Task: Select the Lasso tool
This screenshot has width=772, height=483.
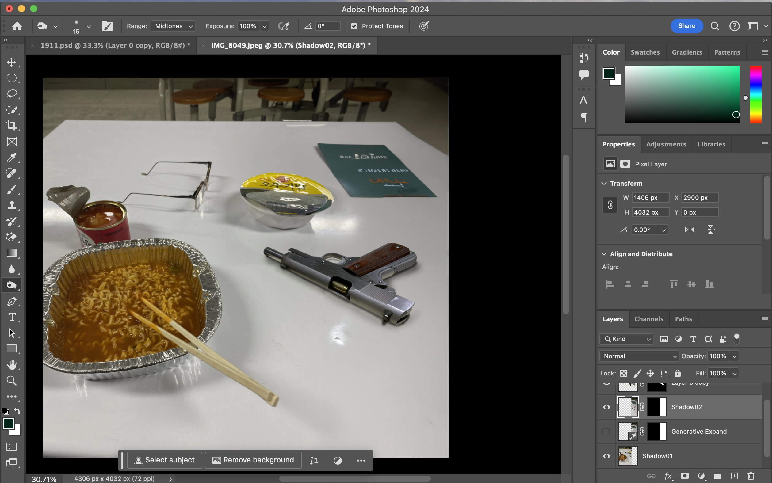Action: (12, 94)
